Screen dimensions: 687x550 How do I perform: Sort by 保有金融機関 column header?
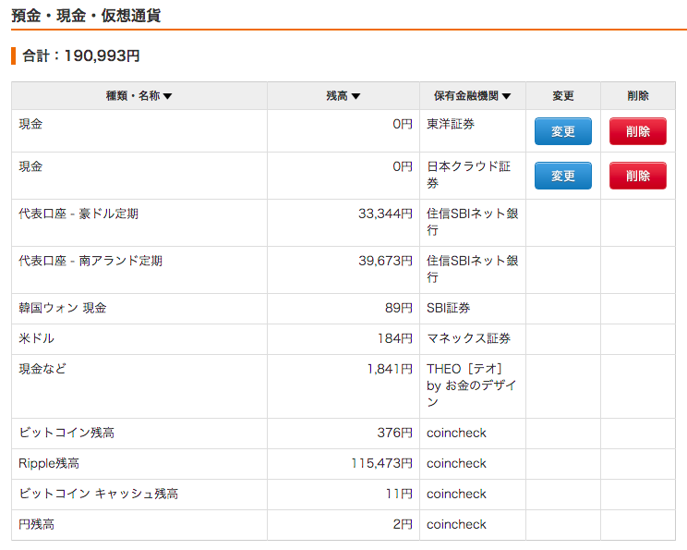coord(473,95)
